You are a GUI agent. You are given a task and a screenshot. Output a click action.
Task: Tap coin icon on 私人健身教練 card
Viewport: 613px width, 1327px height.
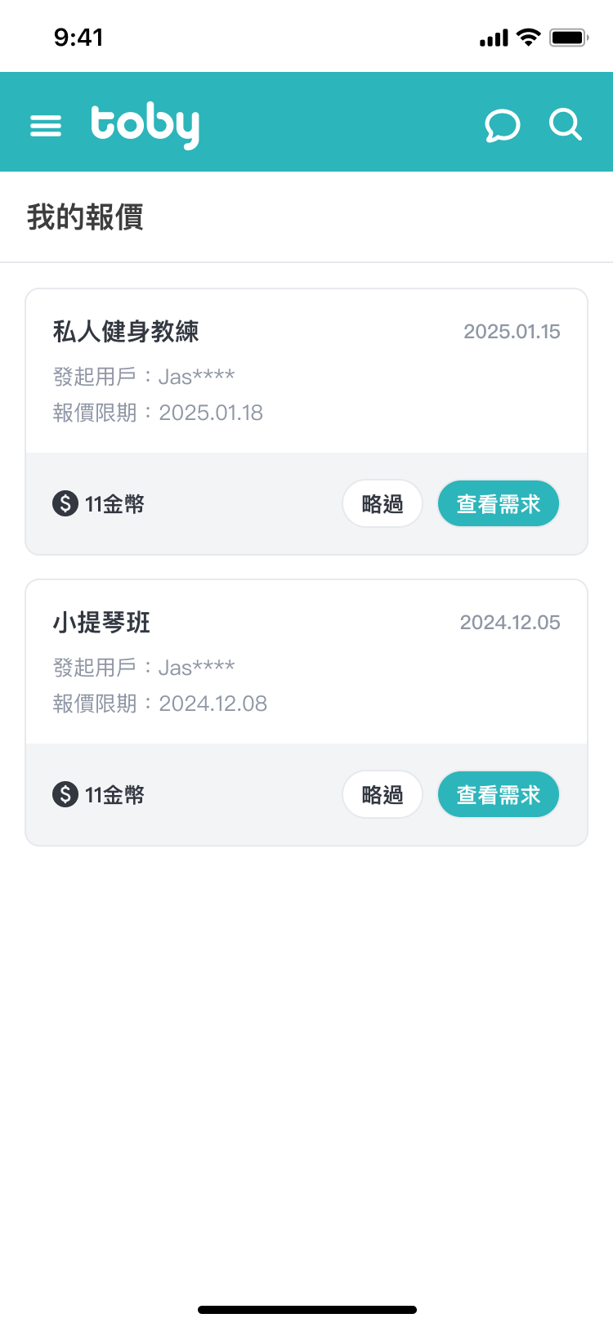point(65,503)
